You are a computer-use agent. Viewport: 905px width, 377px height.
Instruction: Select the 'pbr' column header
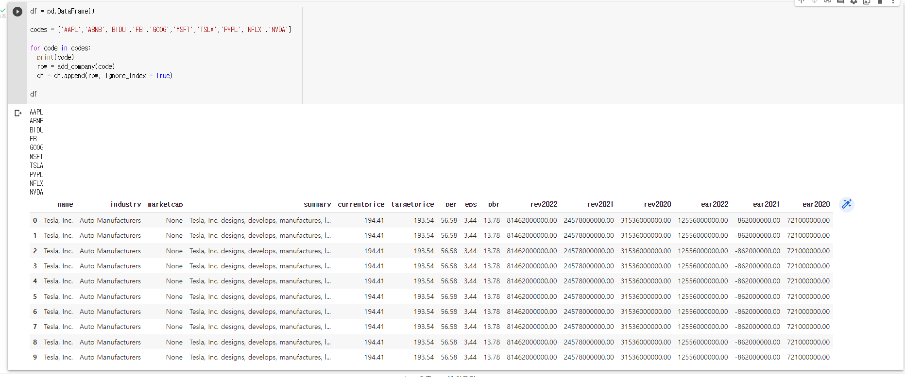494,204
